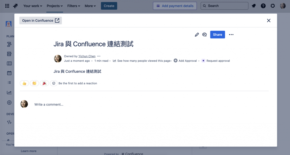Click the reports chart icon in sidebar
This screenshot has height=155, width=290.
[9, 92]
